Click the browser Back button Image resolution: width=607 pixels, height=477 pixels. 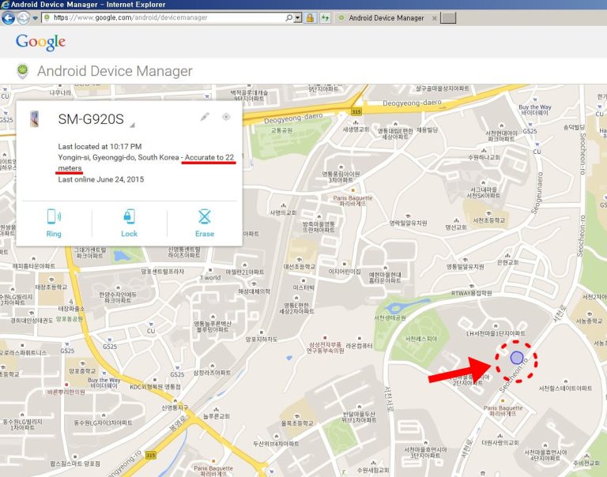(9, 17)
